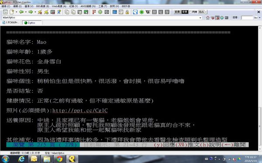Click the heart favorites icon

tap(212, 18)
